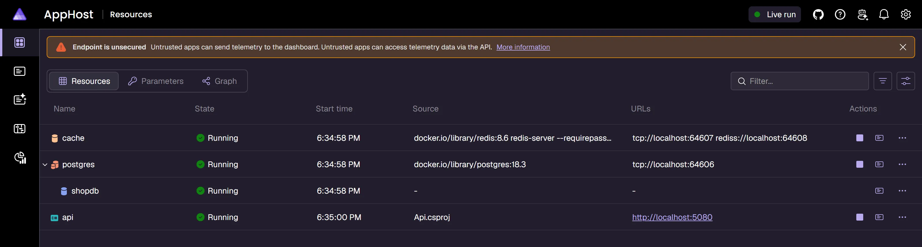Screen dimensions: 922x247
Task: Open more actions menu for postgres
Action: 902,164
